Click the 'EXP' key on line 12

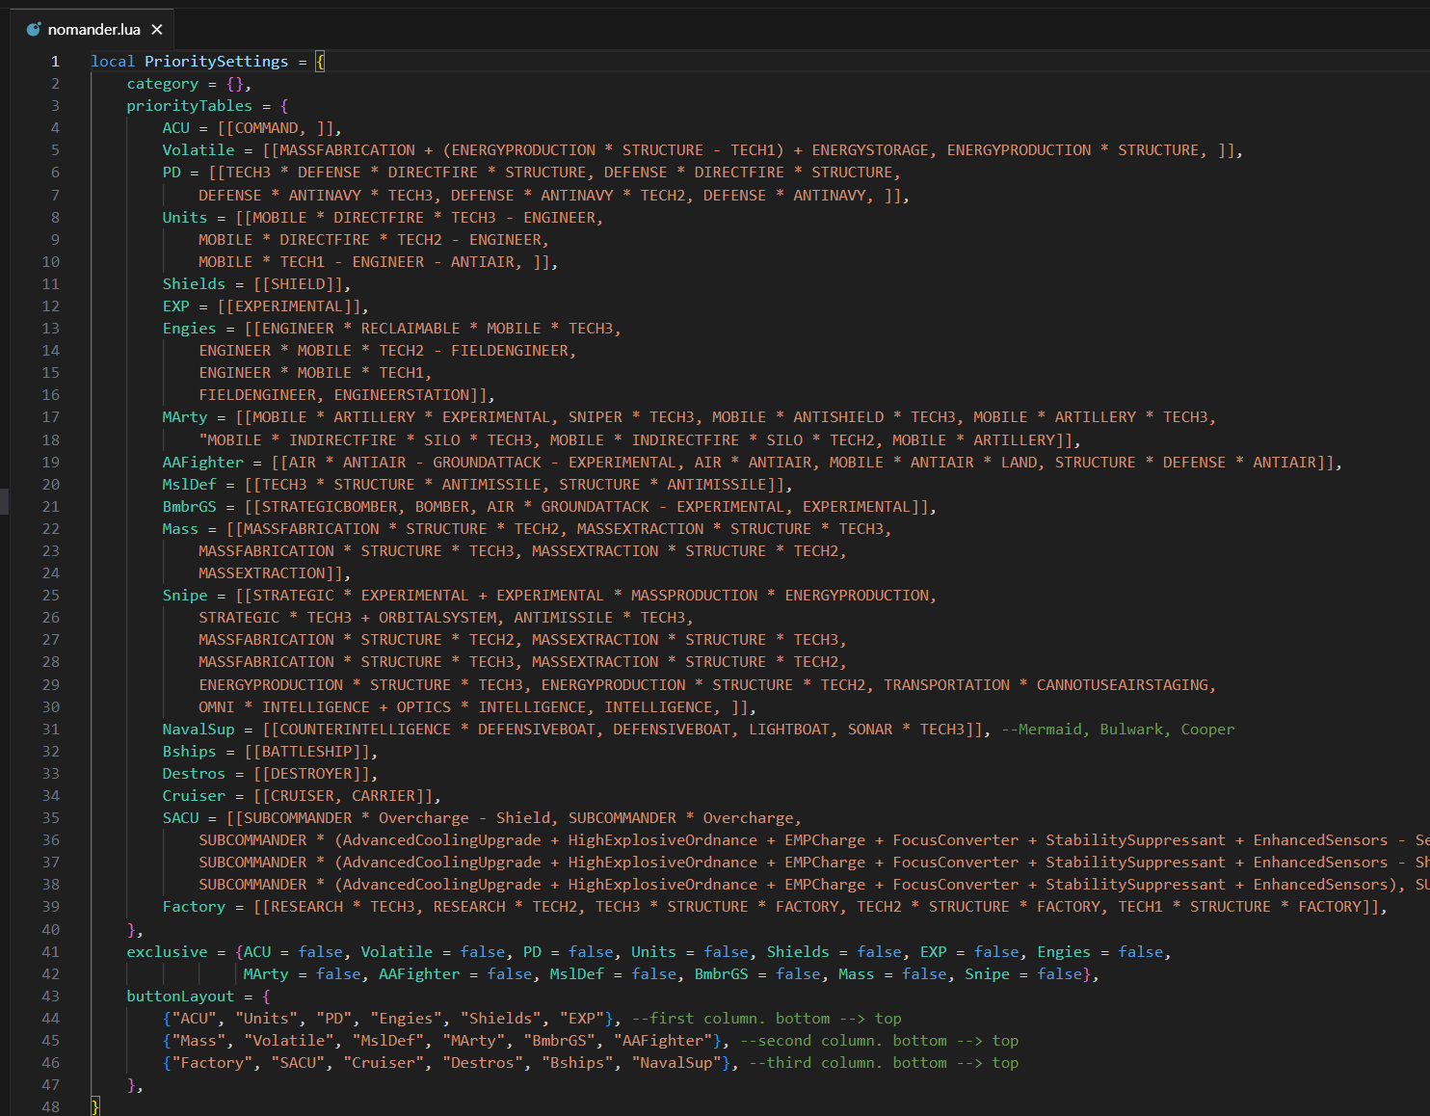176,306
